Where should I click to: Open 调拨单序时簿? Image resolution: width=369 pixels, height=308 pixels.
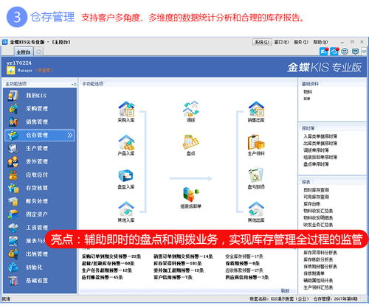[316, 150]
